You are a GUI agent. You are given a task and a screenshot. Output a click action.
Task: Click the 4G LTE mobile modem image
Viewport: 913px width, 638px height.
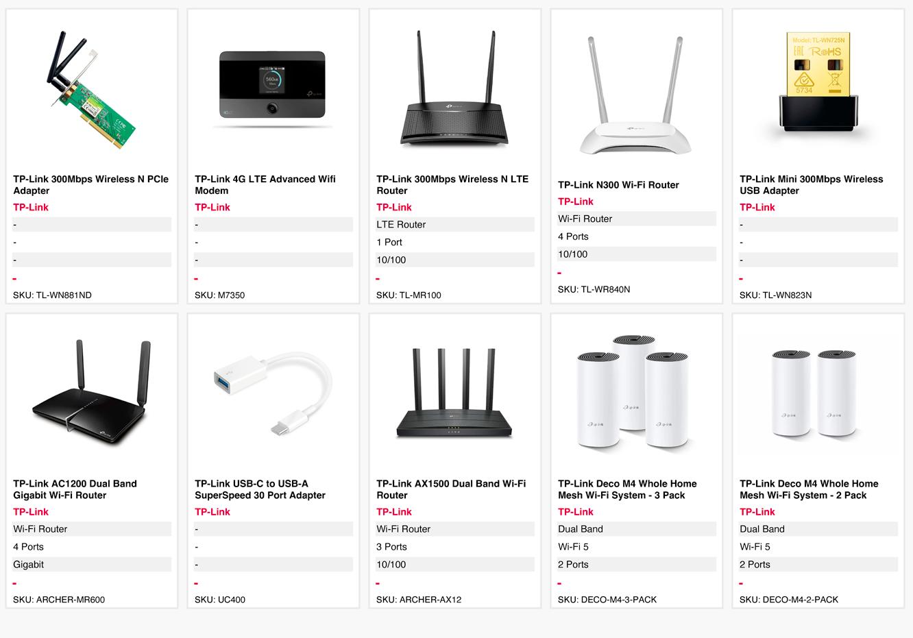point(273,88)
